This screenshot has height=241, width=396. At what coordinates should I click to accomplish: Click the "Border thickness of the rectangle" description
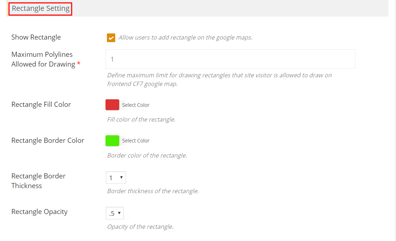point(153,191)
